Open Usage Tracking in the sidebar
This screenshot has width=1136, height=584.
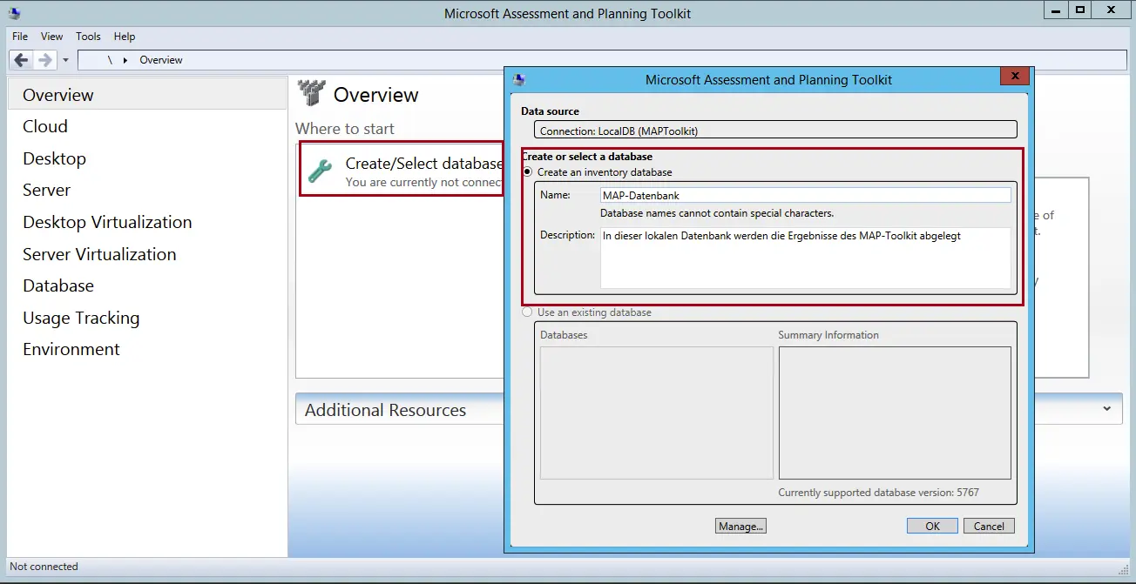point(81,318)
